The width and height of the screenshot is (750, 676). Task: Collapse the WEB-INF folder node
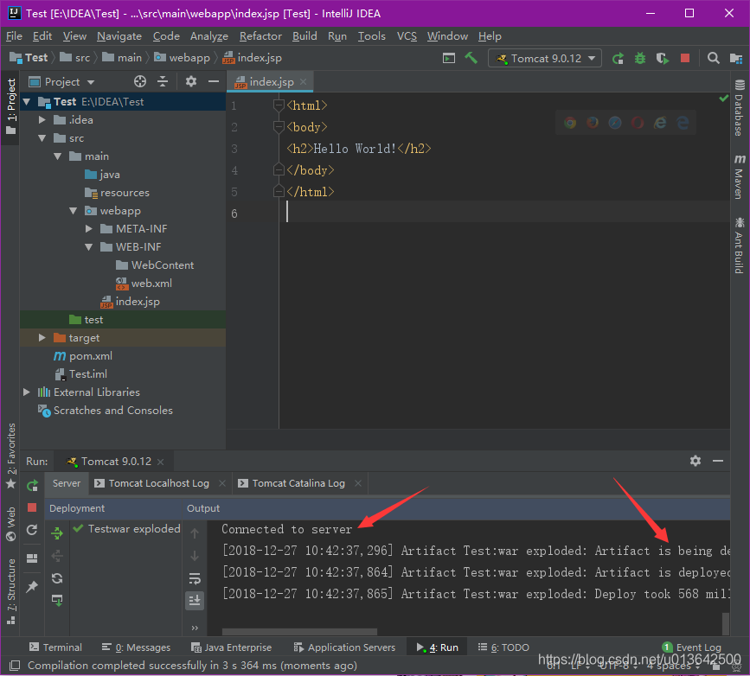90,247
